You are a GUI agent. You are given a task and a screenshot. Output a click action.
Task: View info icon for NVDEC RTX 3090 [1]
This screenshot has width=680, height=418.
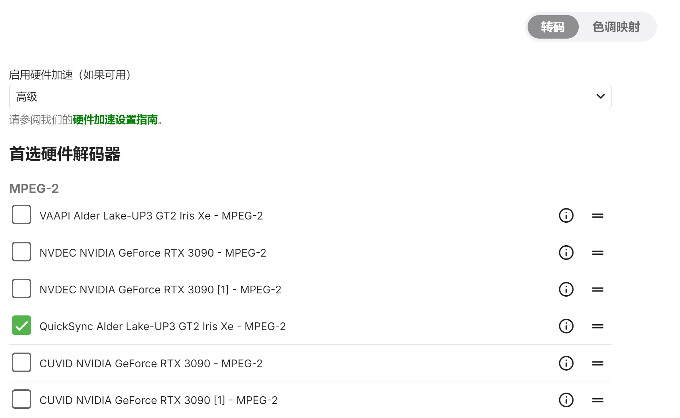pos(566,289)
